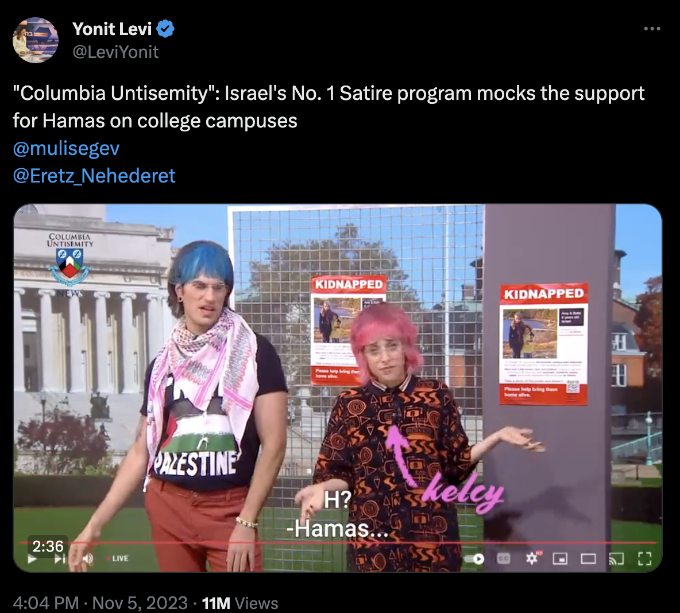
Task: Click Yonit Levi's profile avatar
Action: click(x=36, y=40)
